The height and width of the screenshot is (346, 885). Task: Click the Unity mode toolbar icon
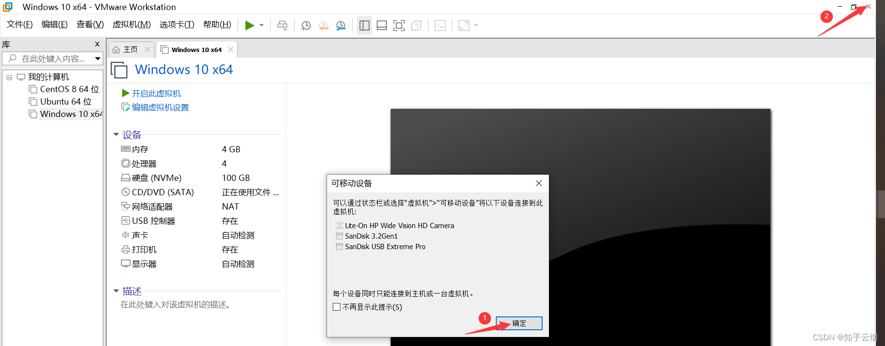(416, 25)
